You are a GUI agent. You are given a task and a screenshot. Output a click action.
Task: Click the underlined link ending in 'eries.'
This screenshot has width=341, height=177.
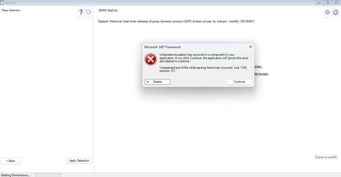pyautogui.click(x=258, y=67)
